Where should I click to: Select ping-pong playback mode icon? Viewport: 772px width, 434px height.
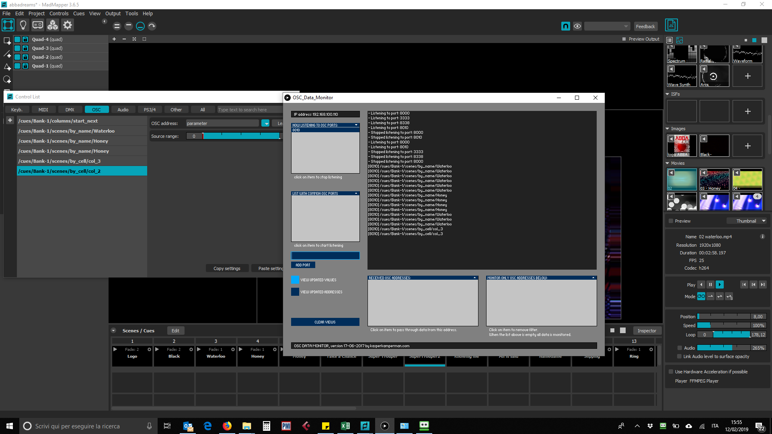[720, 296]
